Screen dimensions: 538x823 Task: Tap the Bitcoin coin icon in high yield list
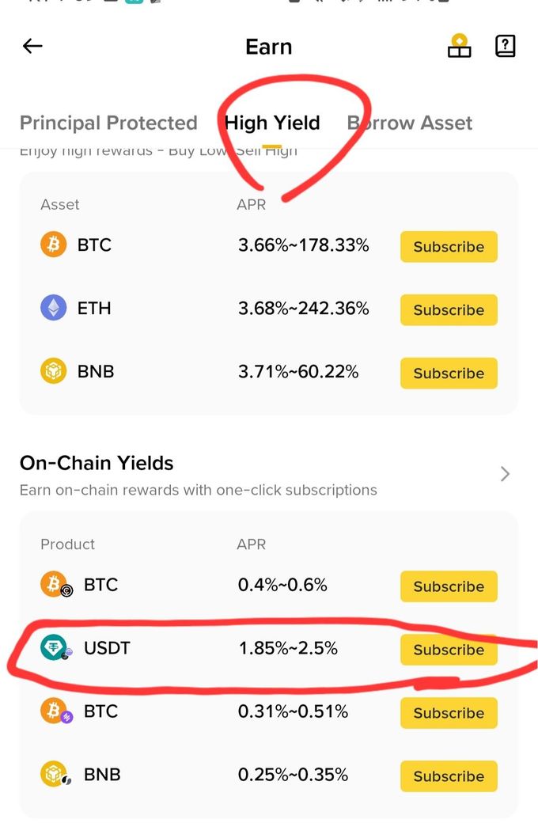pos(54,245)
